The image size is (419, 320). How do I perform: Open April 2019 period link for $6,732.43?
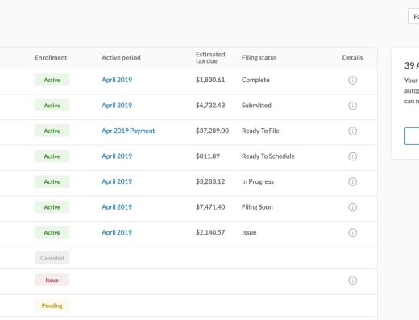(x=117, y=106)
